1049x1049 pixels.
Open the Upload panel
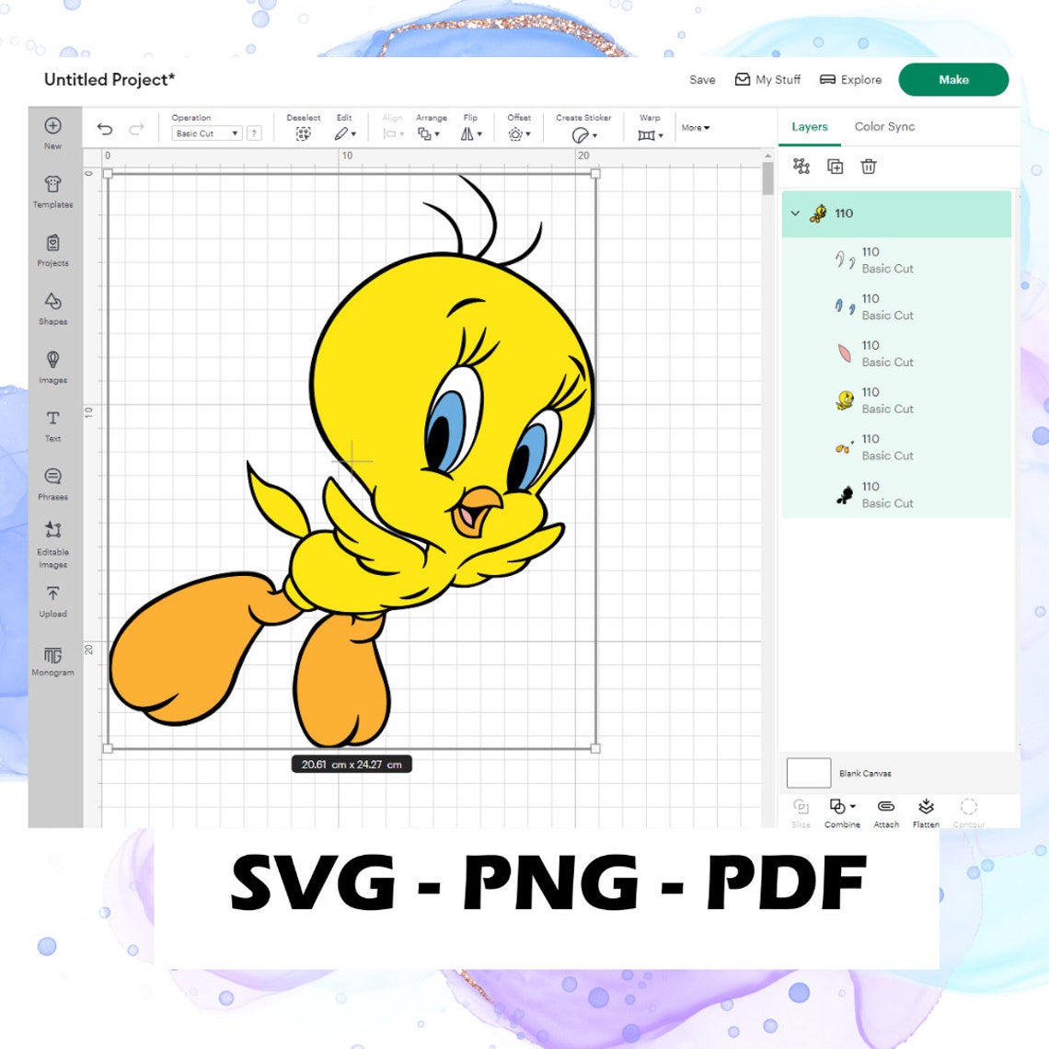[52, 599]
